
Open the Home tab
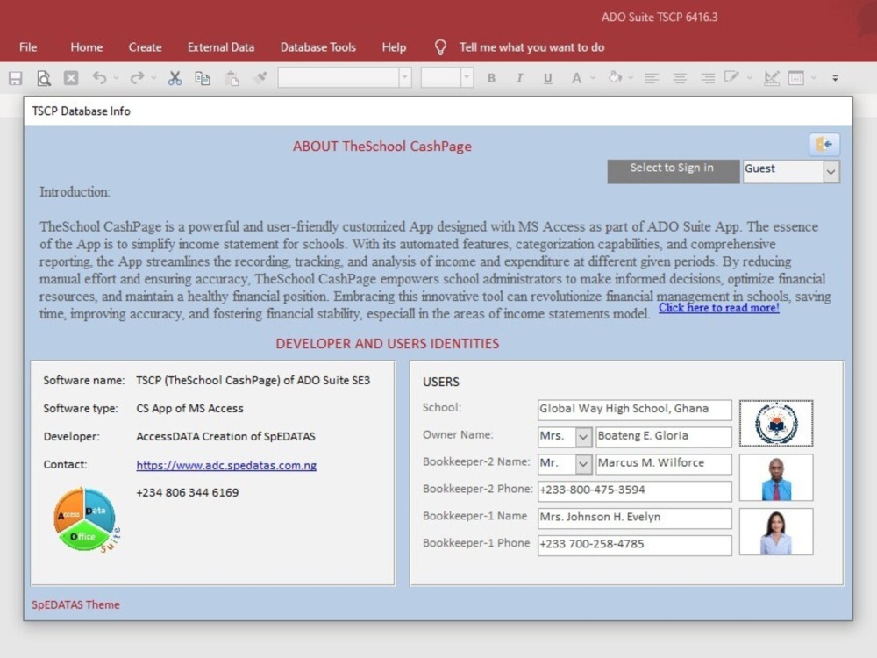tap(87, 47)
